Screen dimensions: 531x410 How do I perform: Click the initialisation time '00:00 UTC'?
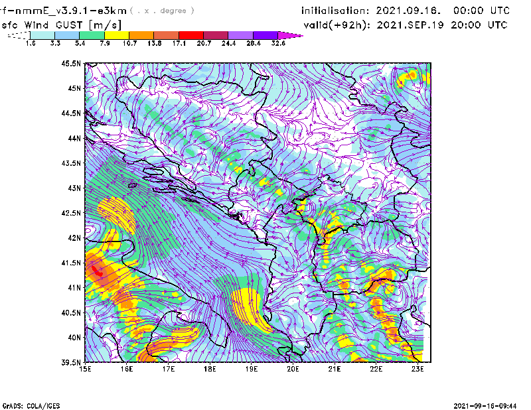pos(481,11)
